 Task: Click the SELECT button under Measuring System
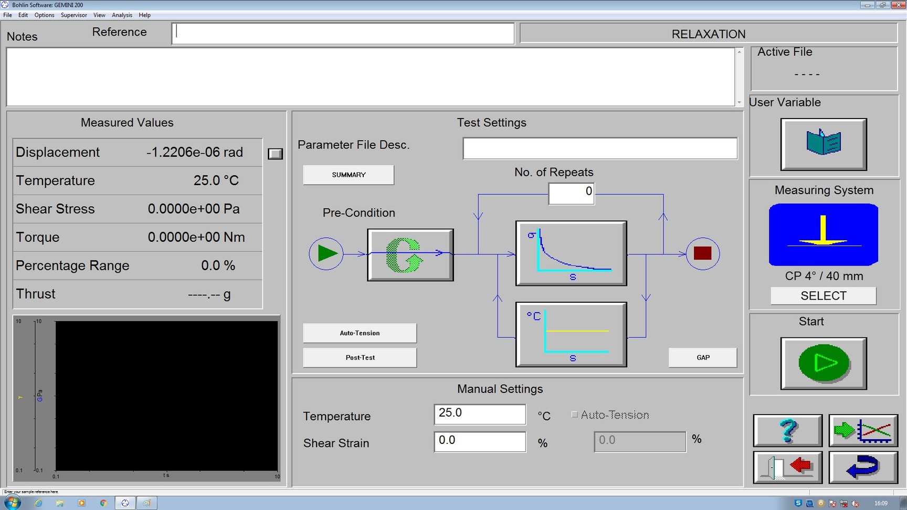tap(823, 295)
